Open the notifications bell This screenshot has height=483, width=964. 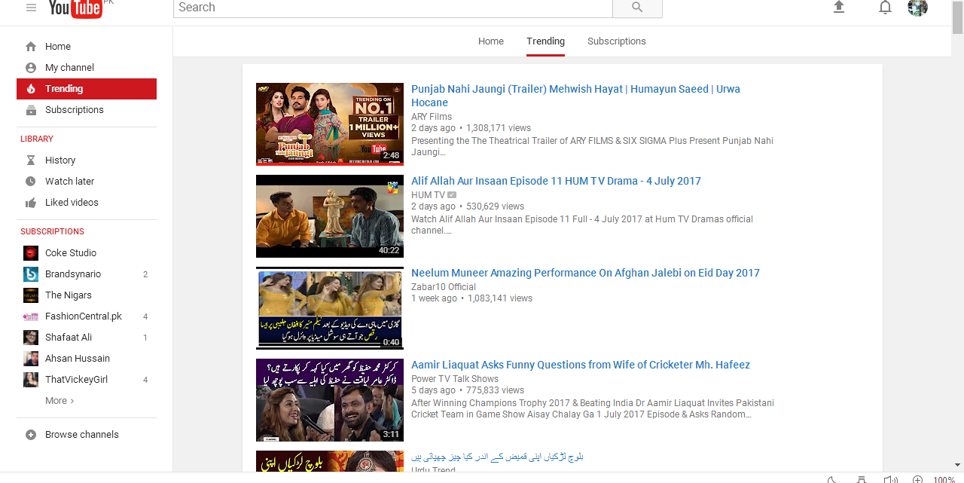[x=886, y=8]
